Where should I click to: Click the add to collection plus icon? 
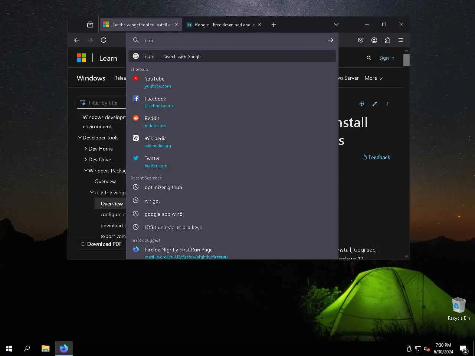click(361, 104)
